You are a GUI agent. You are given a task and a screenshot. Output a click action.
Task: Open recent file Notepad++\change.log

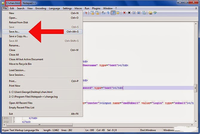point(42,97)
